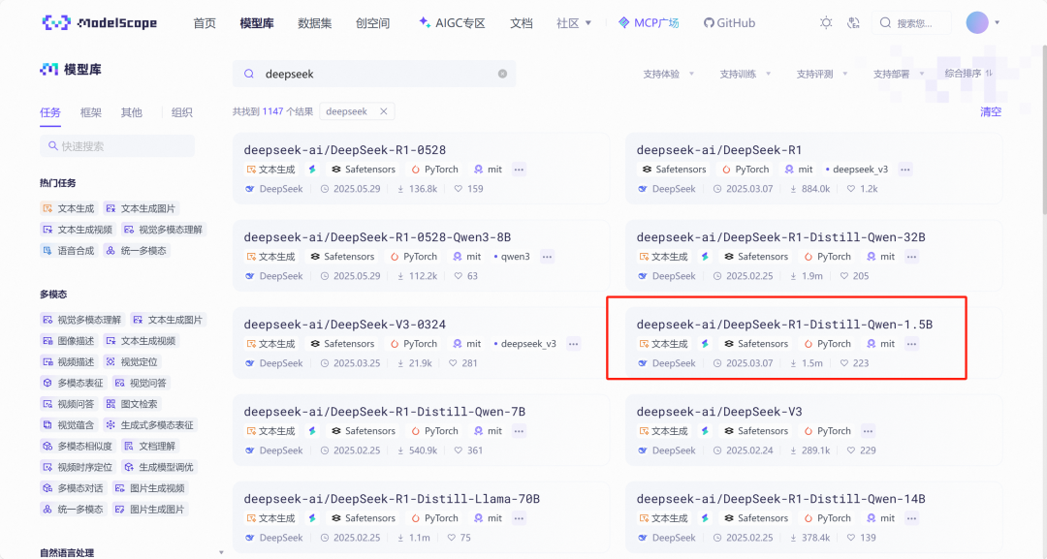Collapse the 自然语言处理 section arrow
1047x559 pixels.
coord(221,552)
